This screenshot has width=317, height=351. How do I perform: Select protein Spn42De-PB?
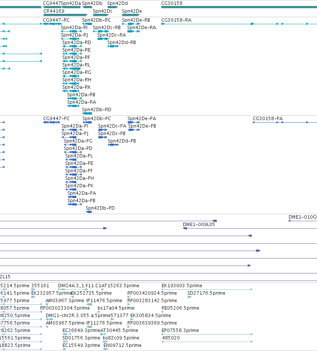(x=142, y=126)
